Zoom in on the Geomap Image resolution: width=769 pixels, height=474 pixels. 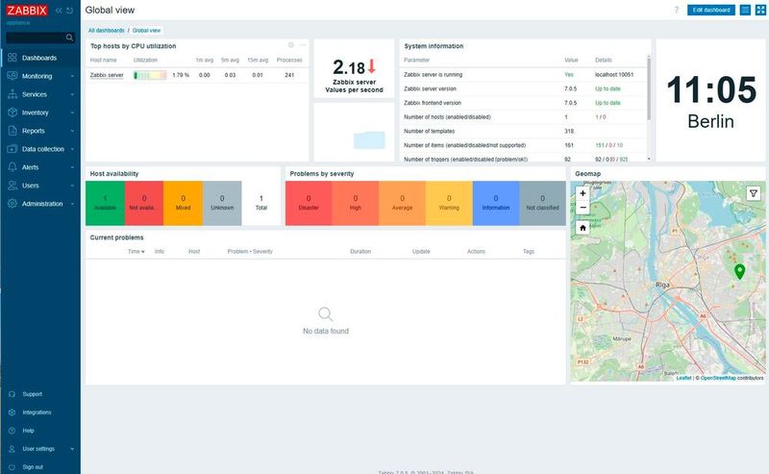583,193
